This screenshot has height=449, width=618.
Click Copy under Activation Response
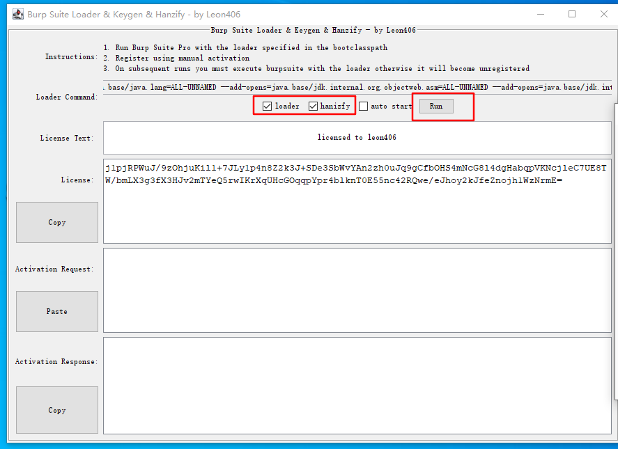(x=57, y=410)
